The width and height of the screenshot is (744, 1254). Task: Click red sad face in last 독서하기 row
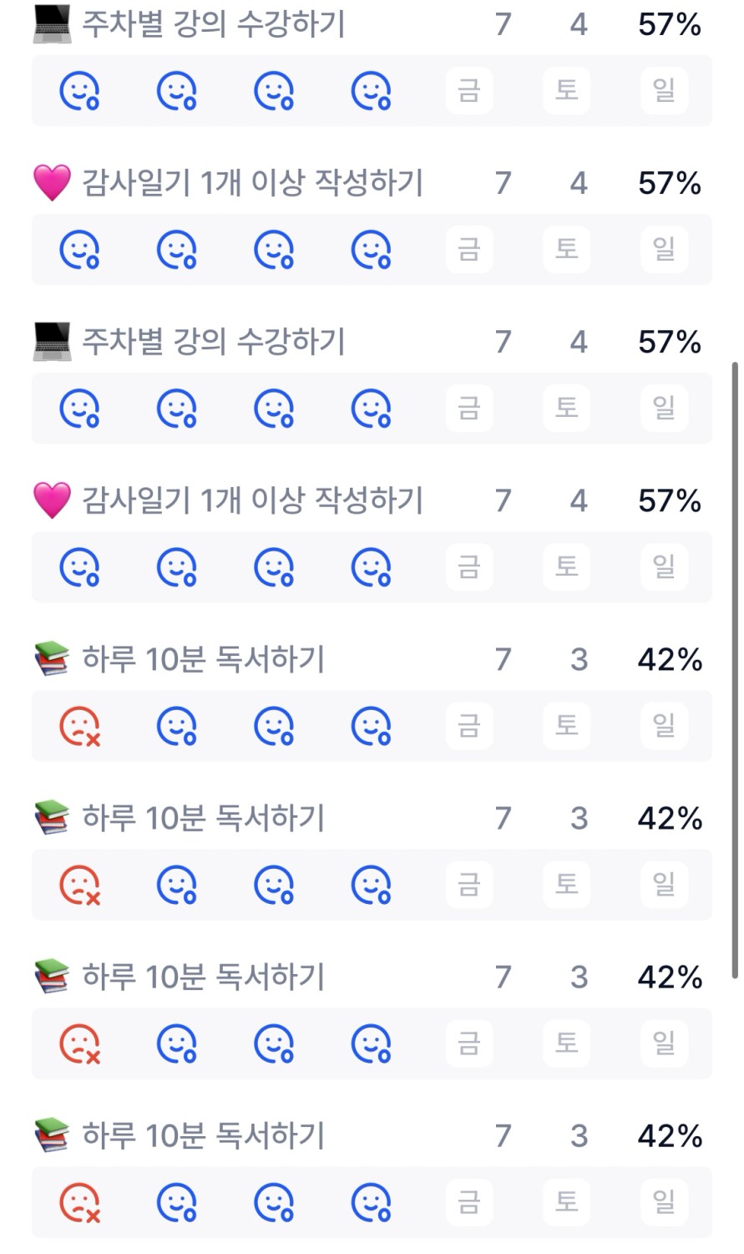coord(80,1202)
